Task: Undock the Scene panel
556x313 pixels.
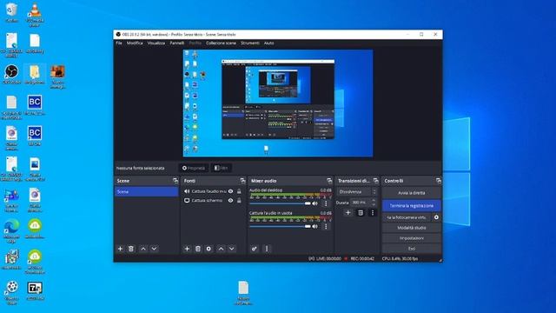Action: click(175, 181)
